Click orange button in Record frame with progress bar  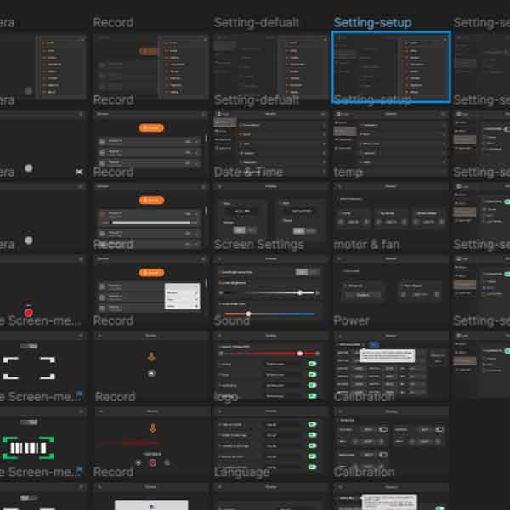coord(151,200)
